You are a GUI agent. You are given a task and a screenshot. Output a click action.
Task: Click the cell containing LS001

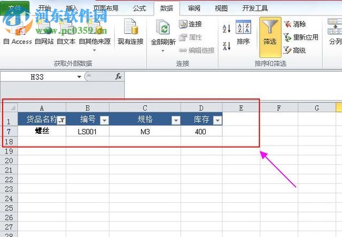click(88, 131)
